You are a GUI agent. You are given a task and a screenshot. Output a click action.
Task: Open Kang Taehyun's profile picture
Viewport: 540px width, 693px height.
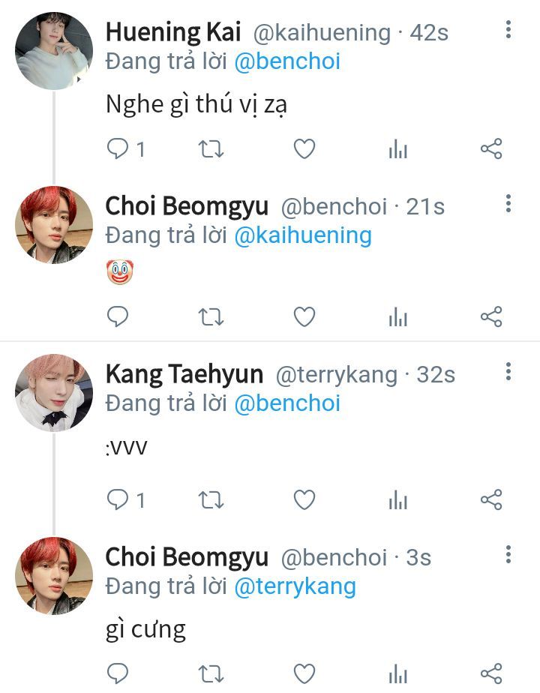coord(54,393)
